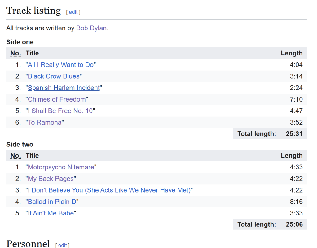The height and width of the screenshot is (248, 317).
Task: Click the Length header in Side one table
Action: point(291,53)
